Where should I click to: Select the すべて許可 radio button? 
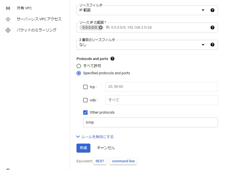(79, 66)
